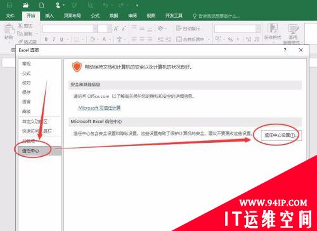Image resolution: width=317 pixels, height=231 pixels.
Task: Open the number format dropdown
Action: [x=258, y=29]
